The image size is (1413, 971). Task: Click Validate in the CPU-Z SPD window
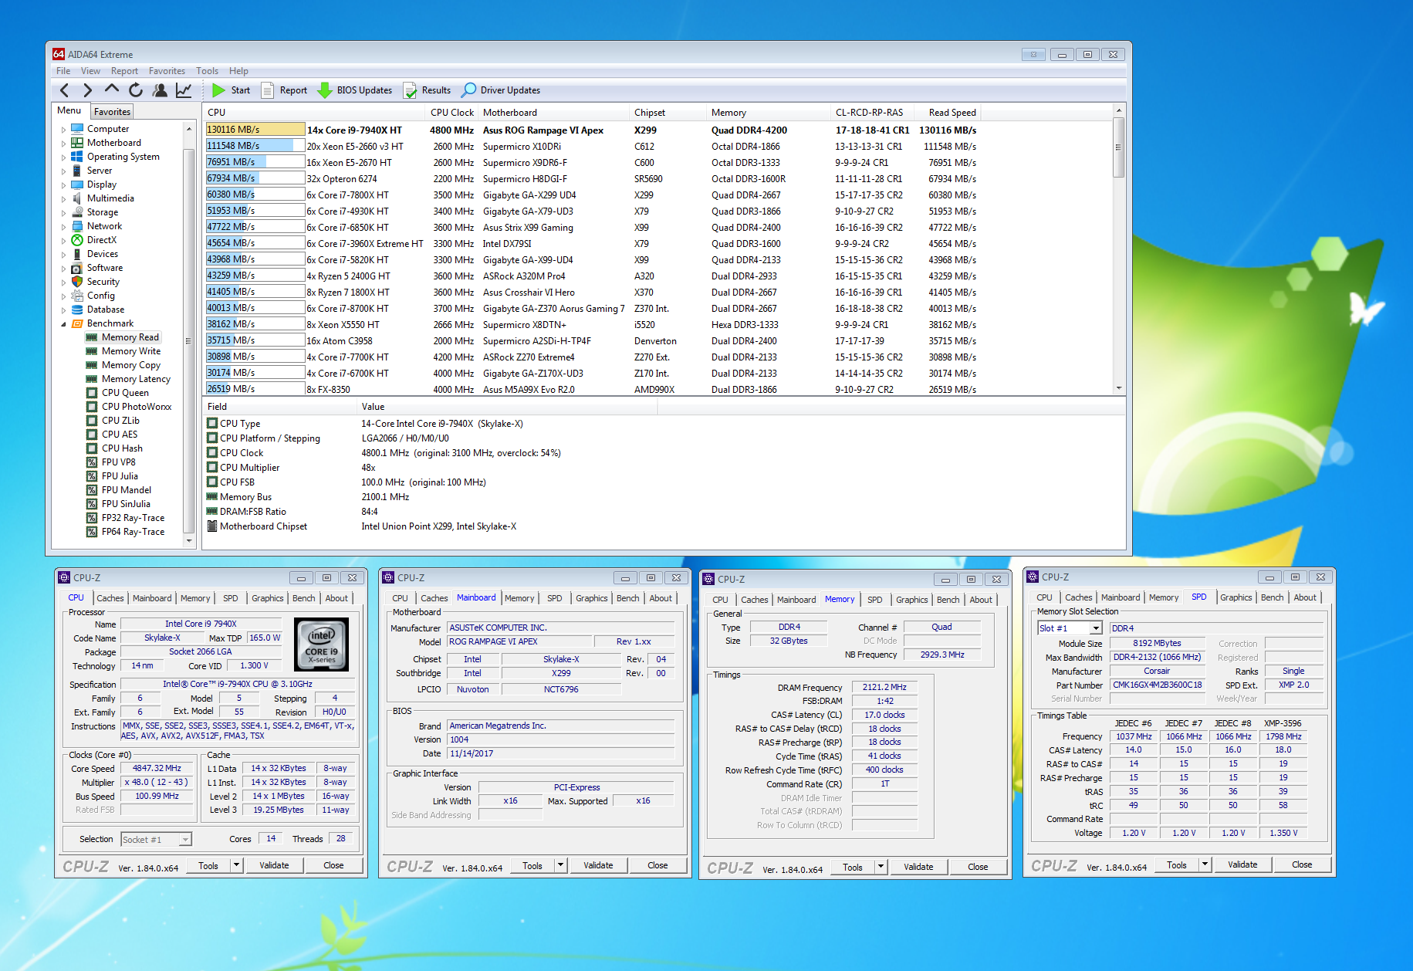pos(1242,864)
